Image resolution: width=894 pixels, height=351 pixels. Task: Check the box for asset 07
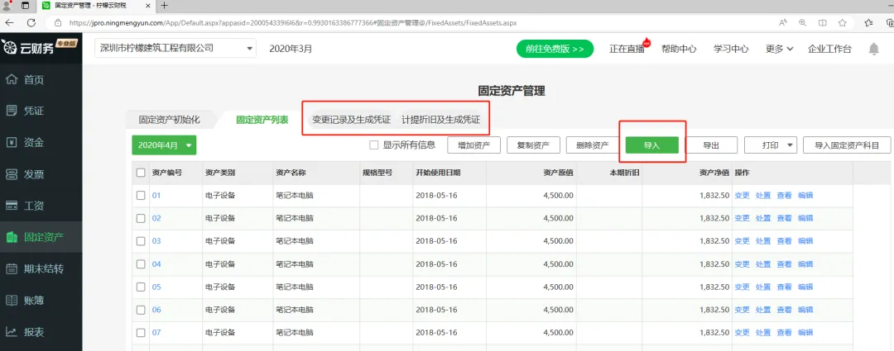coord(141,332)
